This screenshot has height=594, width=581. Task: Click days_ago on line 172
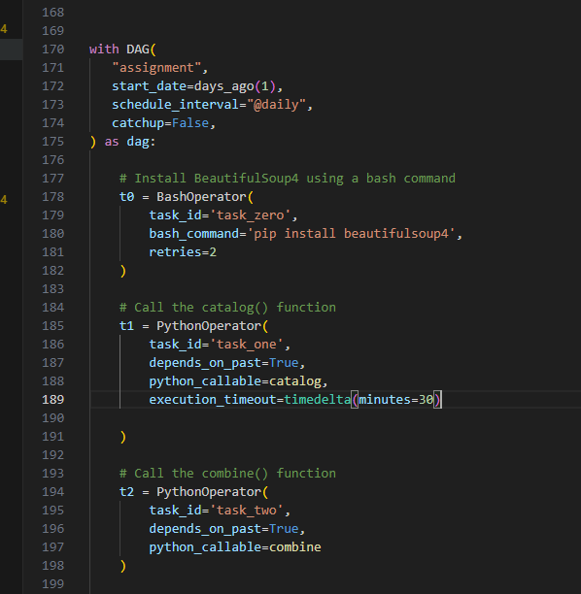tap(223, 86)
